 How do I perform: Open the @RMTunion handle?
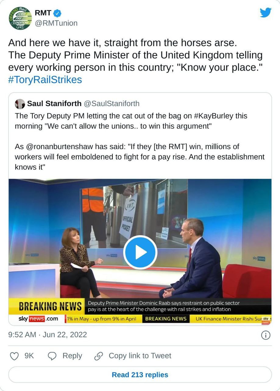click(56, 23)
